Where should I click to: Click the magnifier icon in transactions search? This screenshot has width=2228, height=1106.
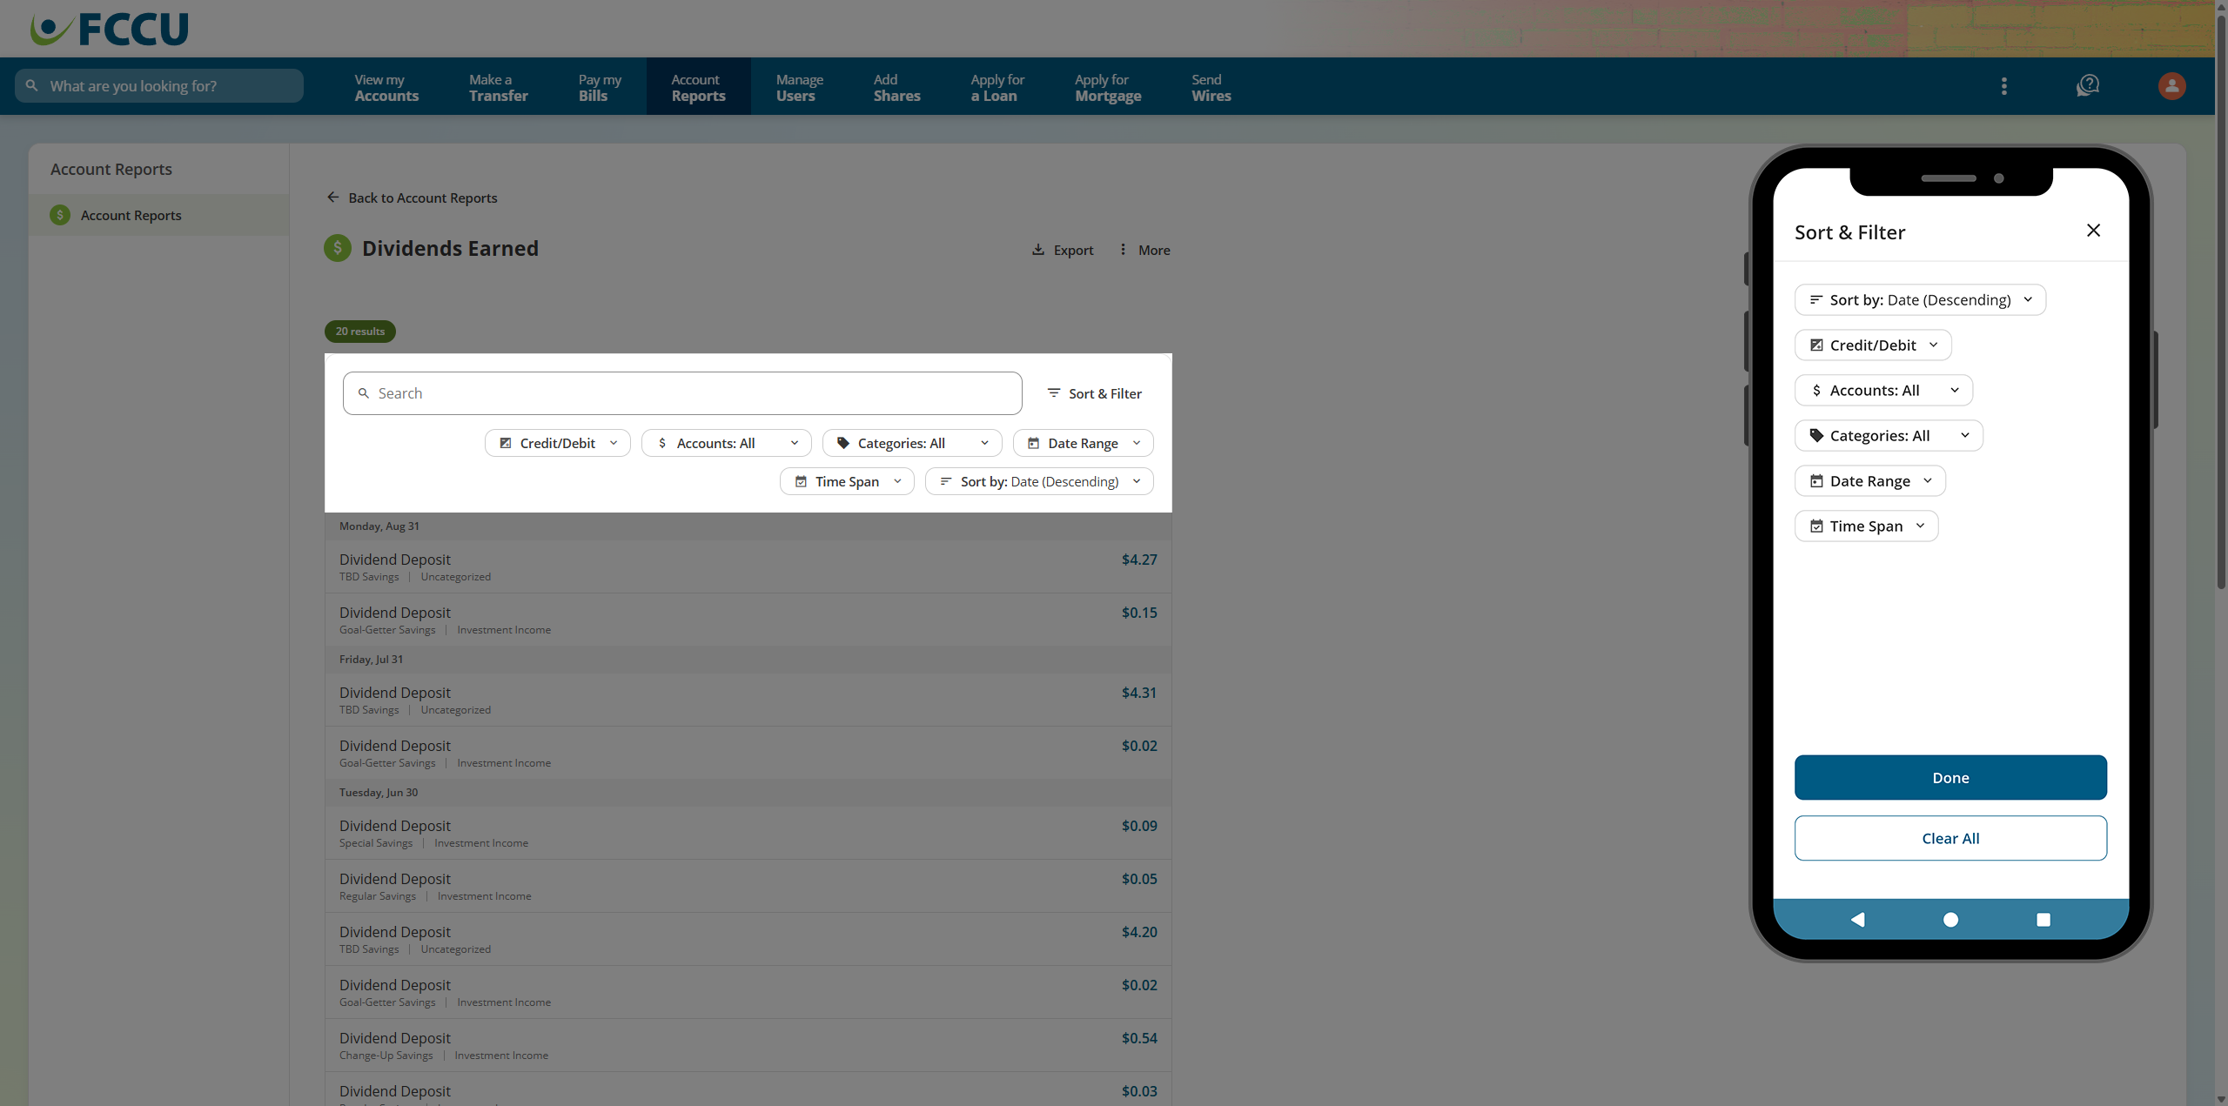pyautogui.click(x=364, y=393)
